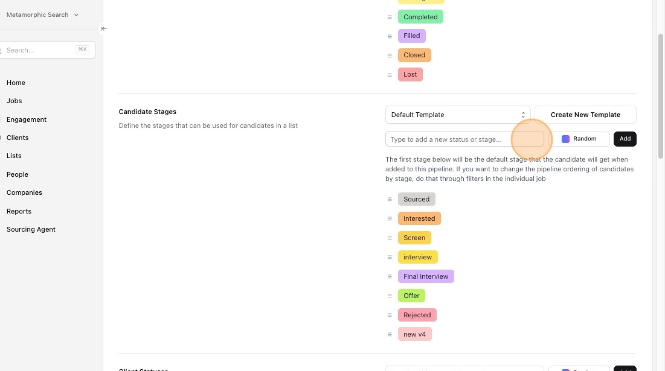Click drag handle next to Completed status
This screenshot has height=371, width=665.
click(390, 17)
